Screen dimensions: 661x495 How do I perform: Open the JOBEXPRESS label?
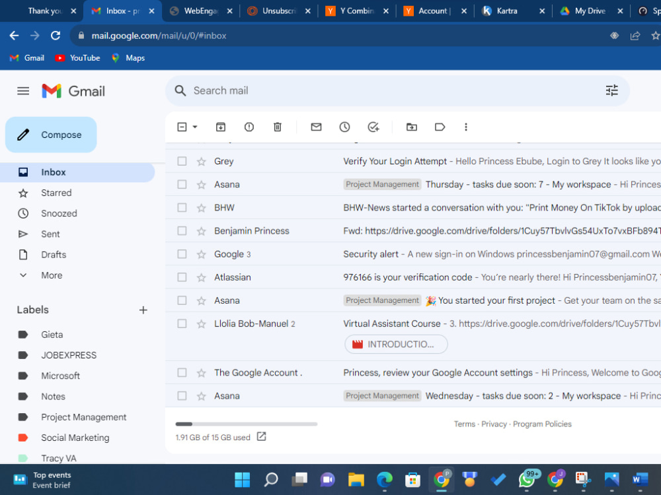69,355
